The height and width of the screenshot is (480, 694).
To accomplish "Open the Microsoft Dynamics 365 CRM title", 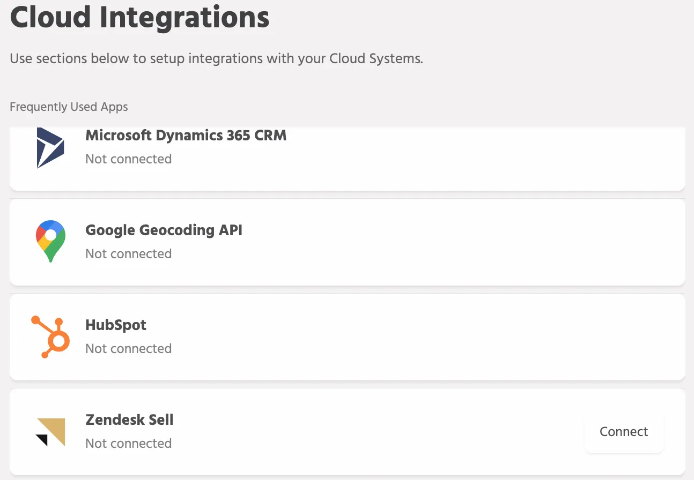I will coord(186,136).
